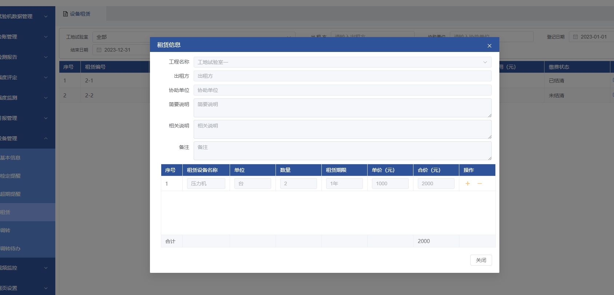Click the 结束日期 field 2023-12-31

click(x=122, y=50)
